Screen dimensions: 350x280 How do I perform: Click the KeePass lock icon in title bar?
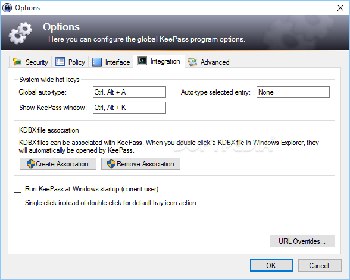[7, 8]
